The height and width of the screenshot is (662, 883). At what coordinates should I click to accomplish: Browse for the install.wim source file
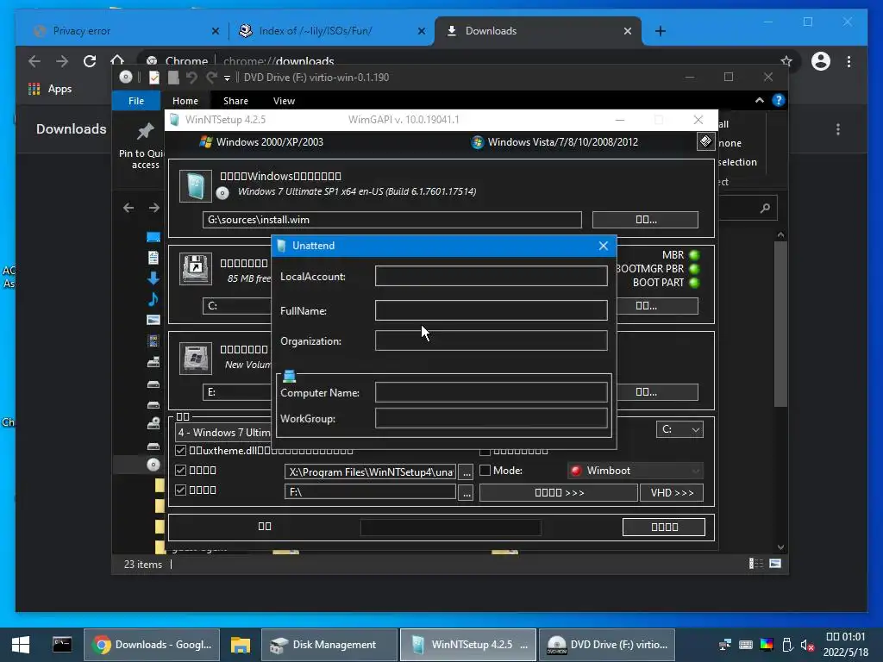pos(645,220)
